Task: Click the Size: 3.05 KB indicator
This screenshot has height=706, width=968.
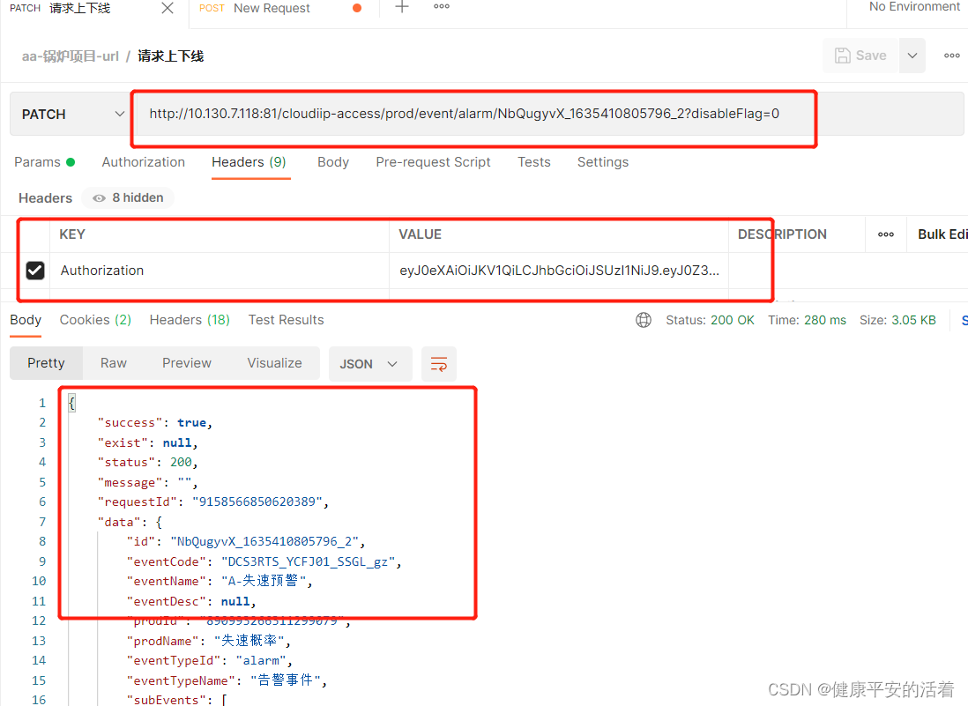Action: (897, 320)
